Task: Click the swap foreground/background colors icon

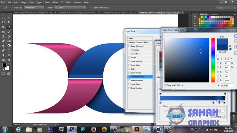Action: 9,64
